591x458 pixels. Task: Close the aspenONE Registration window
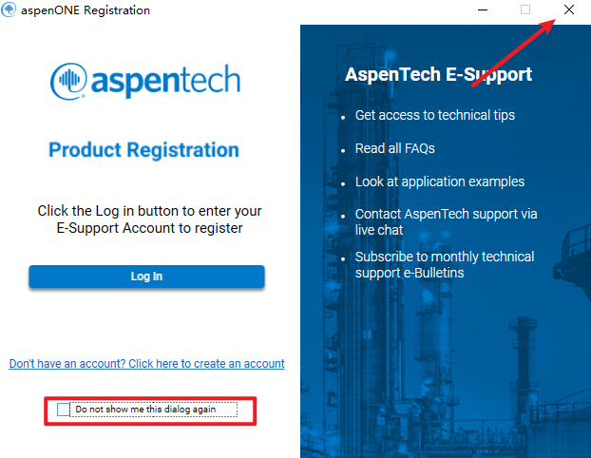(568, 10)
